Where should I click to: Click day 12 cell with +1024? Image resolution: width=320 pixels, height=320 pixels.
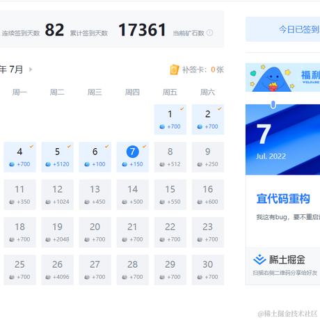pyautogui.click(x=58, y=195)
